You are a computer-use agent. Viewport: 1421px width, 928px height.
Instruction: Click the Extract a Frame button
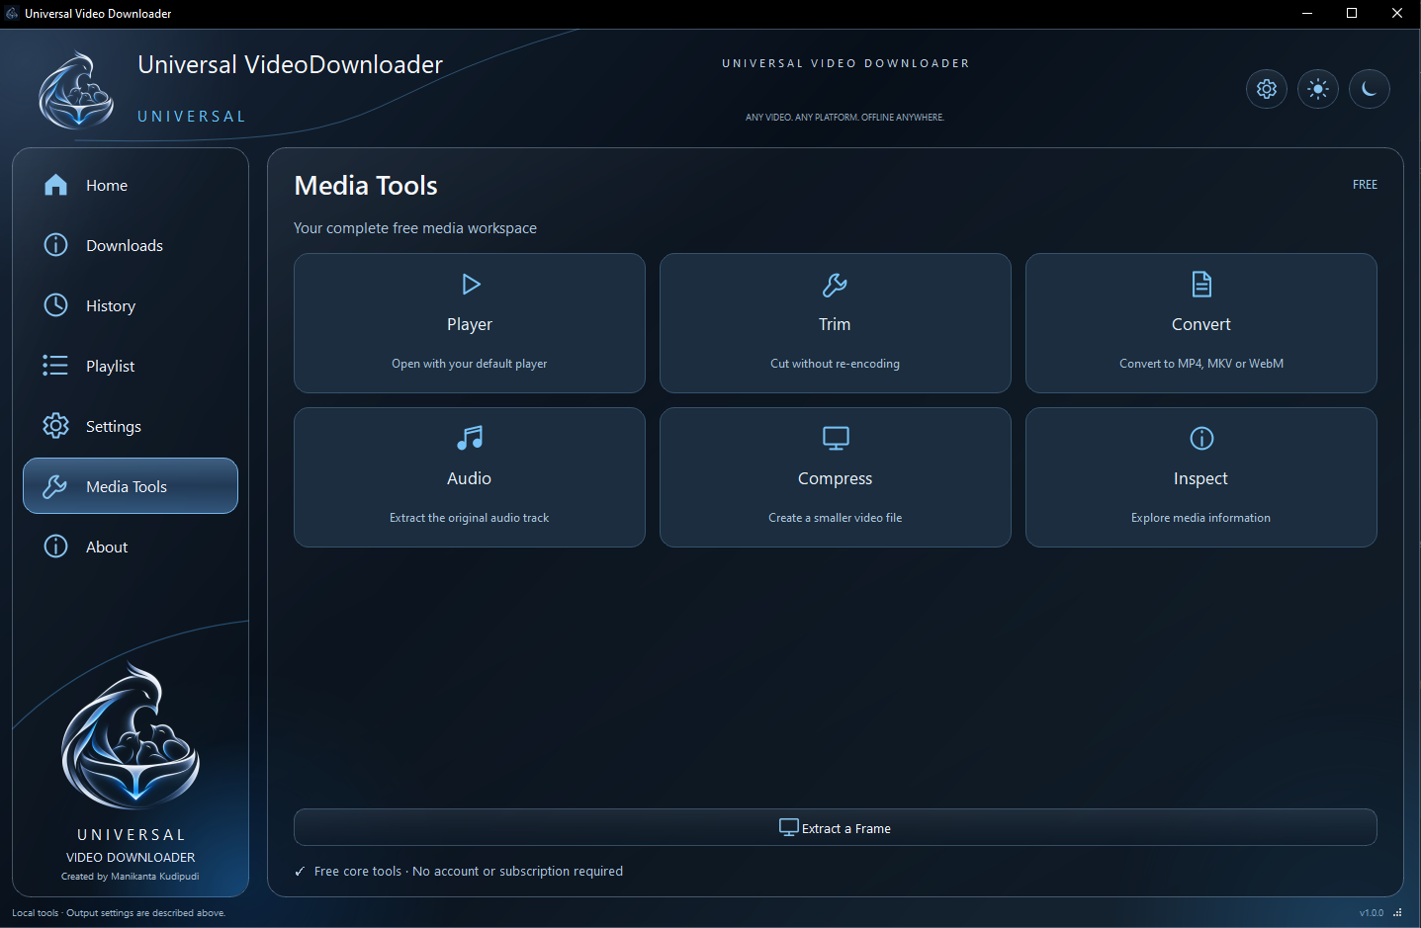click(x=836, y=827)
